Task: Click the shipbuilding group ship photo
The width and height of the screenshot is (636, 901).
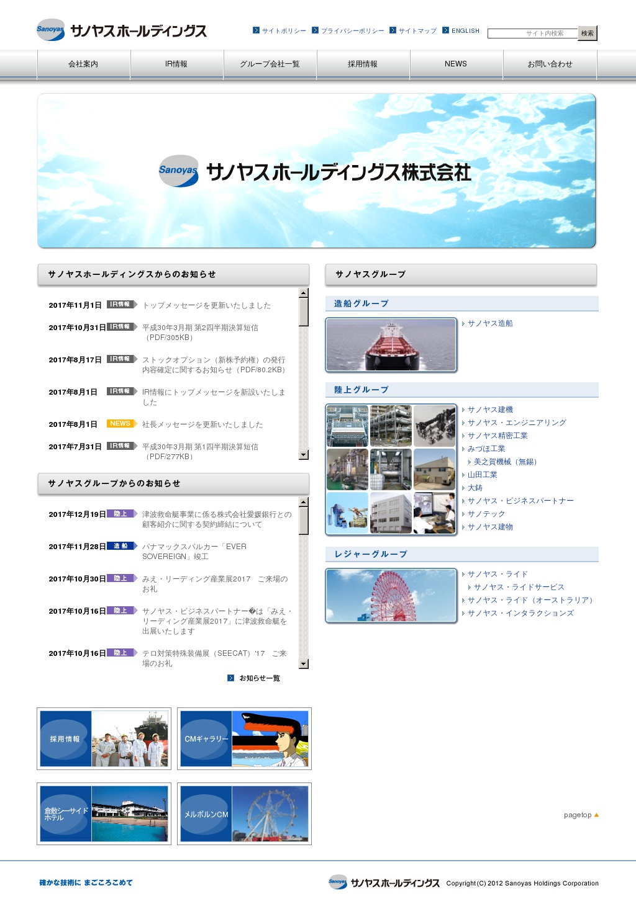Action: (391, 345)
